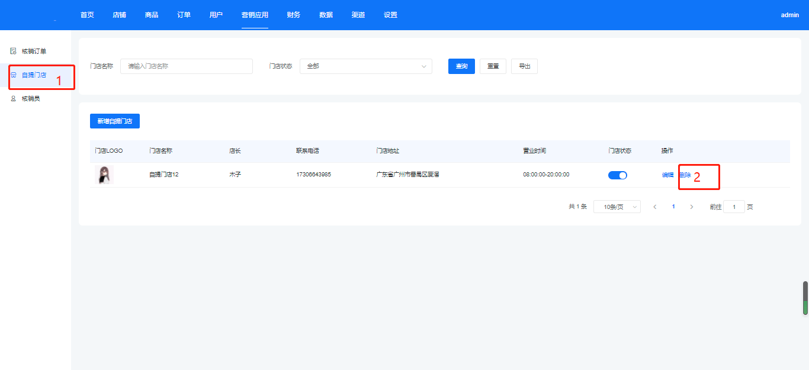Screen dimensions: 809x370
Task: Click the store logo thumbnail image
Action: point(104,175)
